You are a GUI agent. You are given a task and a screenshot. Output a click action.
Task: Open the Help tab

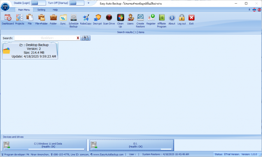tap(55, 10)
